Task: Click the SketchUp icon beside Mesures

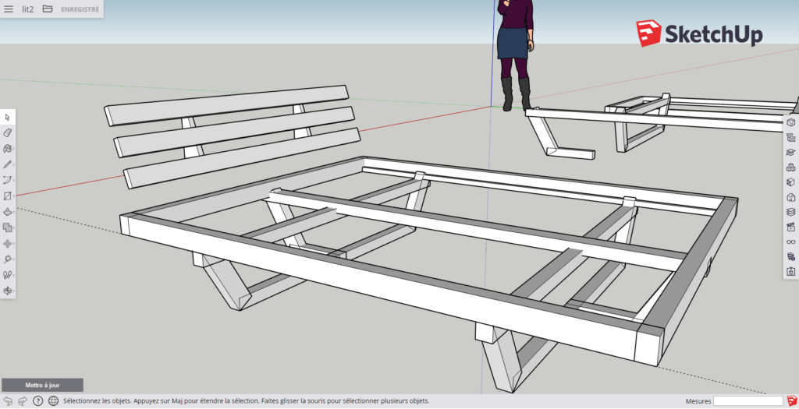Action: pos(792,401)
